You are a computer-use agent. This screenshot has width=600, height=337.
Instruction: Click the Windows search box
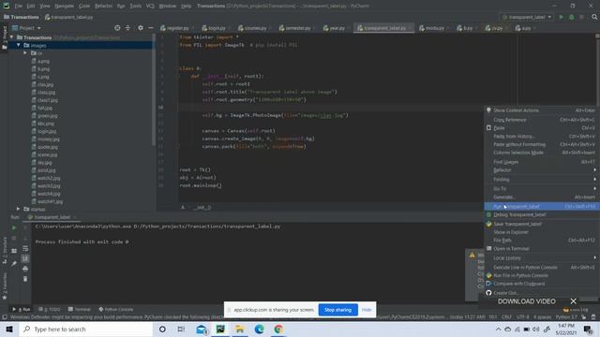pyautogui.click(x=86, y=329)
